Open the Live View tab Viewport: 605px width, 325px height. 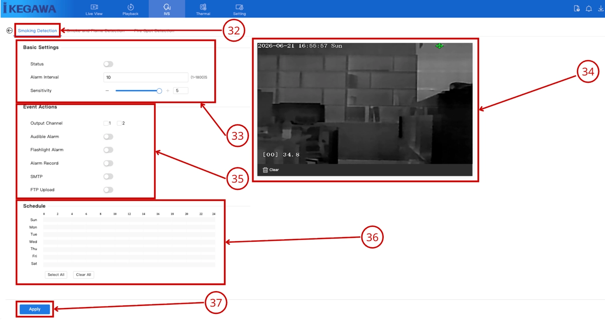[x=94, y=9]
